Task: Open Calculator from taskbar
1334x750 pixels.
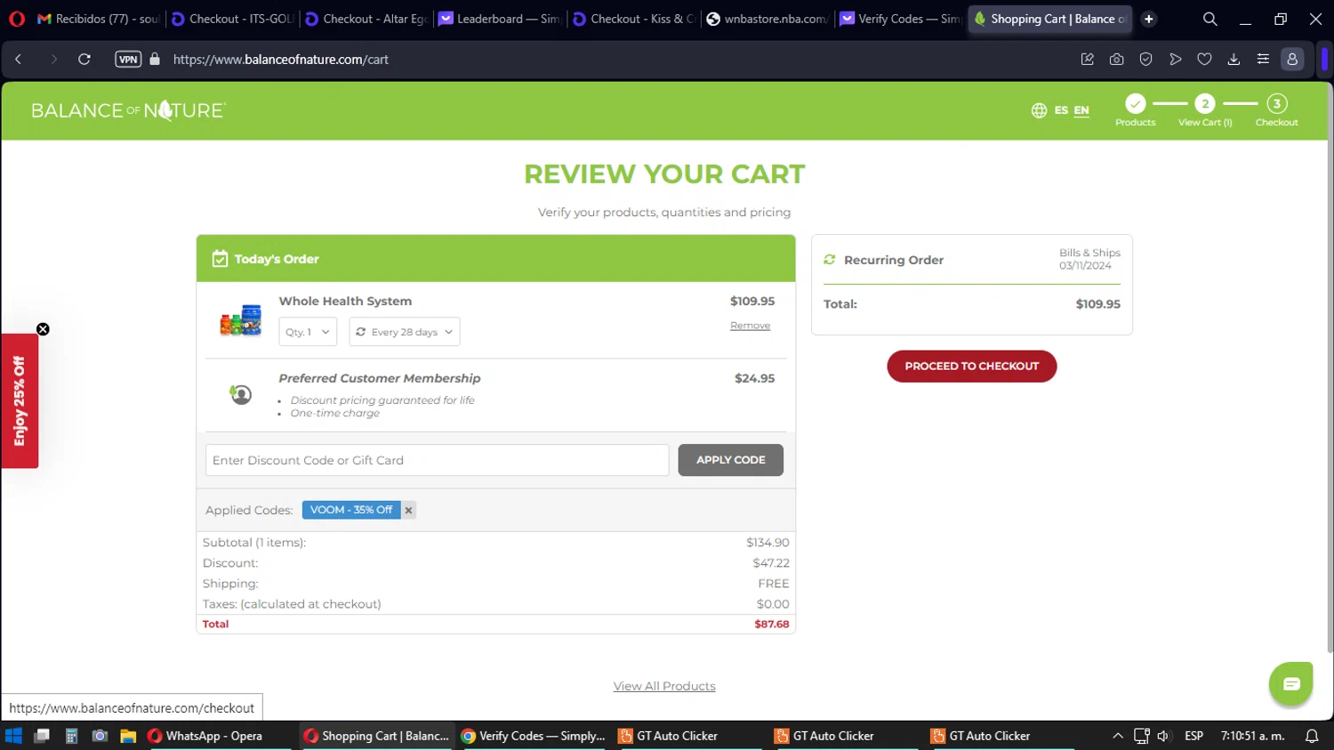Action: click(x=71, y=736)
